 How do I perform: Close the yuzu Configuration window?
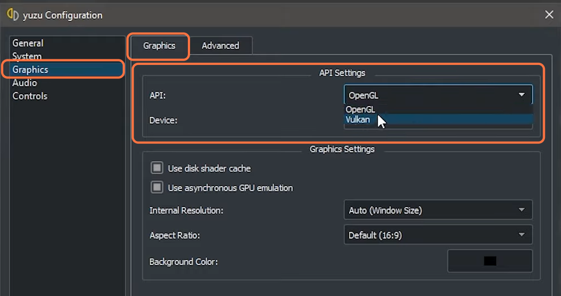(549, 14)
